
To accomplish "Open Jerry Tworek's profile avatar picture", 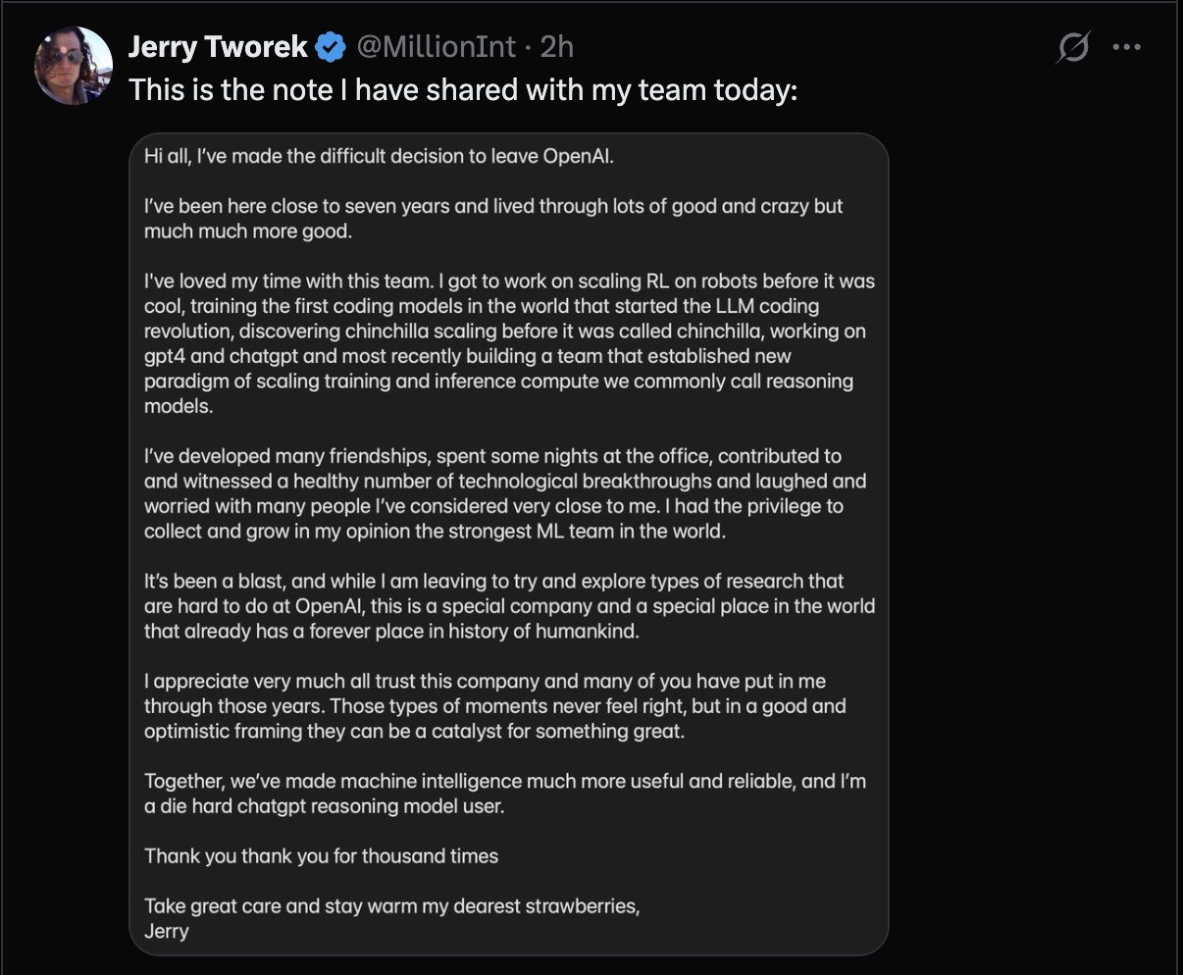I will (x=74, y=65).
